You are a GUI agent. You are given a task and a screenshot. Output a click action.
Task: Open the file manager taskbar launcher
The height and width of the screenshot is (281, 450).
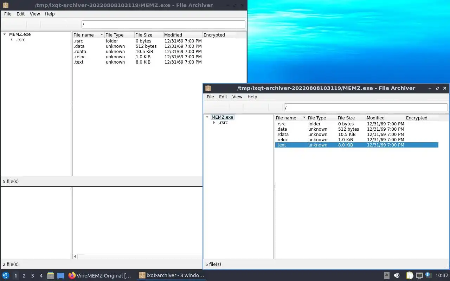click(50, 275)
